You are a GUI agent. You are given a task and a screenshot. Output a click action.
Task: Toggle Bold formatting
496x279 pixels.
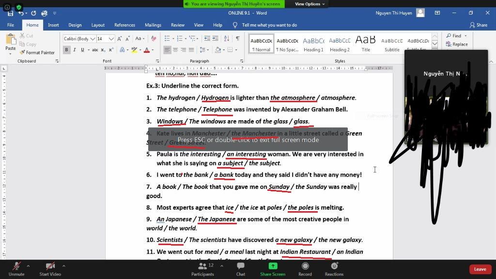[x=66, y=50]
